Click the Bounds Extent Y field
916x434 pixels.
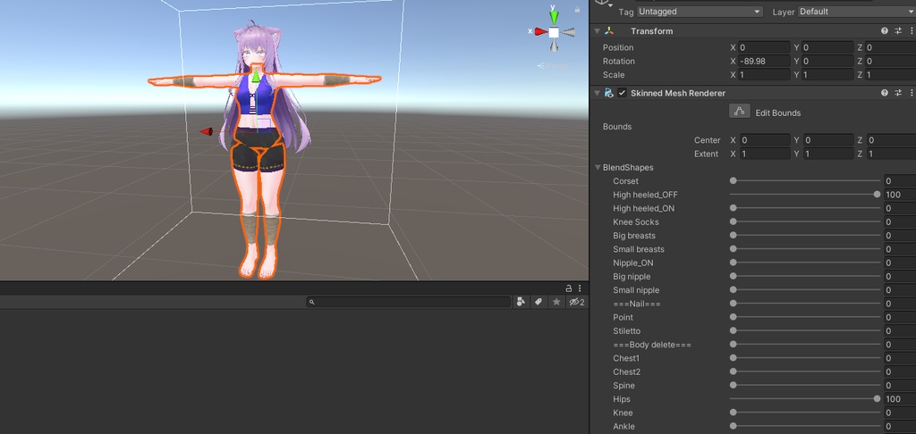827,154
